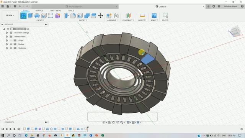
Task: Select the Measure tool icon
Action: 142,16
